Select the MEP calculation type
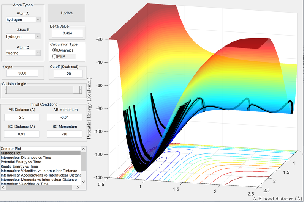 tap(59, 56)
